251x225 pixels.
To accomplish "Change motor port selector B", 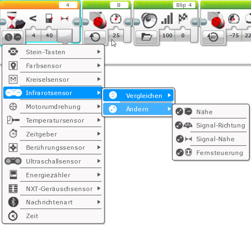I will click(x=119, y=5).
